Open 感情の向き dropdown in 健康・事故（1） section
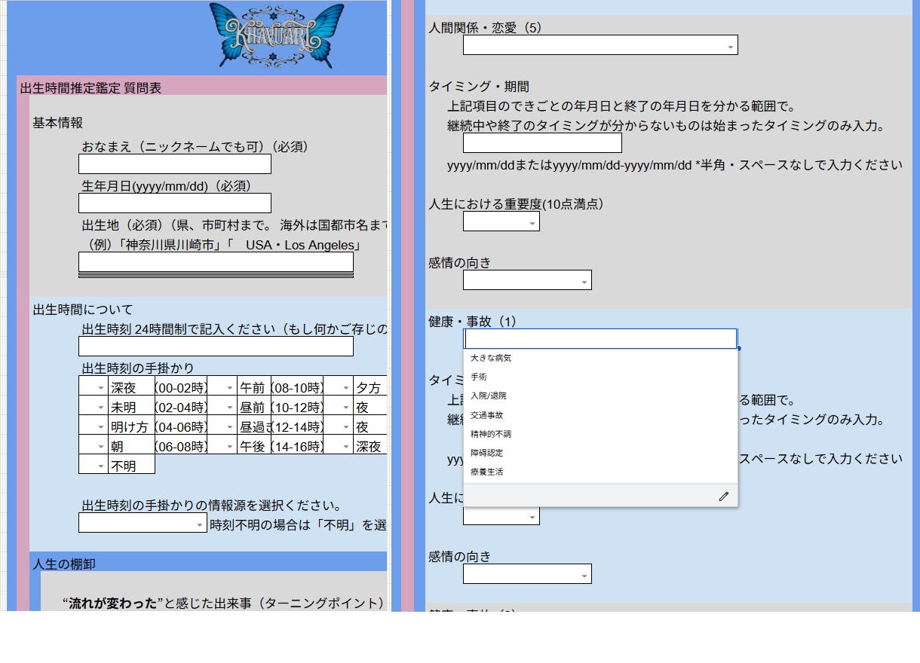This screenshot has width=920, height=663. (x=527, y=574)
